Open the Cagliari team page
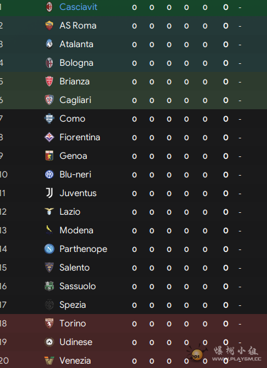This screenshot has height=368, width=267. pos(75,100)
